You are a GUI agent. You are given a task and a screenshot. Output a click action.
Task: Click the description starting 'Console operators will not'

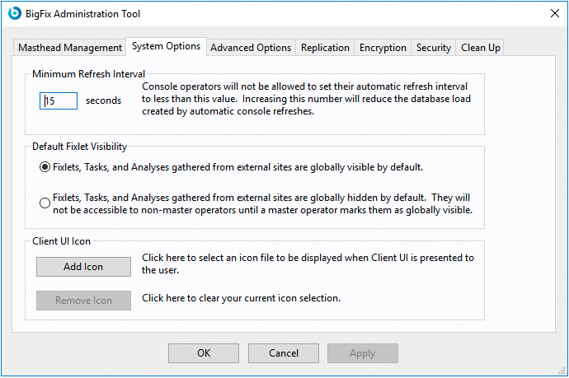306,99
